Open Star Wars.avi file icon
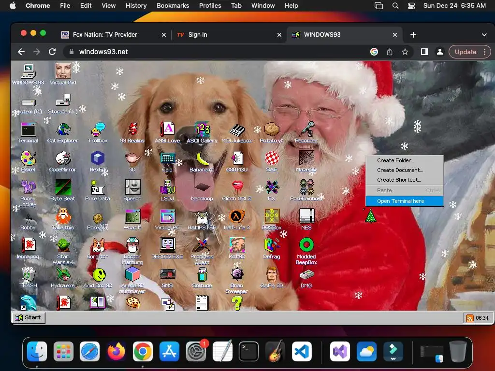Viewport: 495px width, 371px height. click(x=62, y=251)
